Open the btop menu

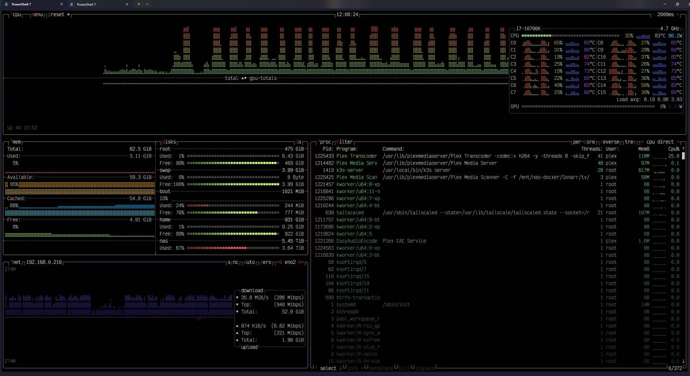click(37, 15)
